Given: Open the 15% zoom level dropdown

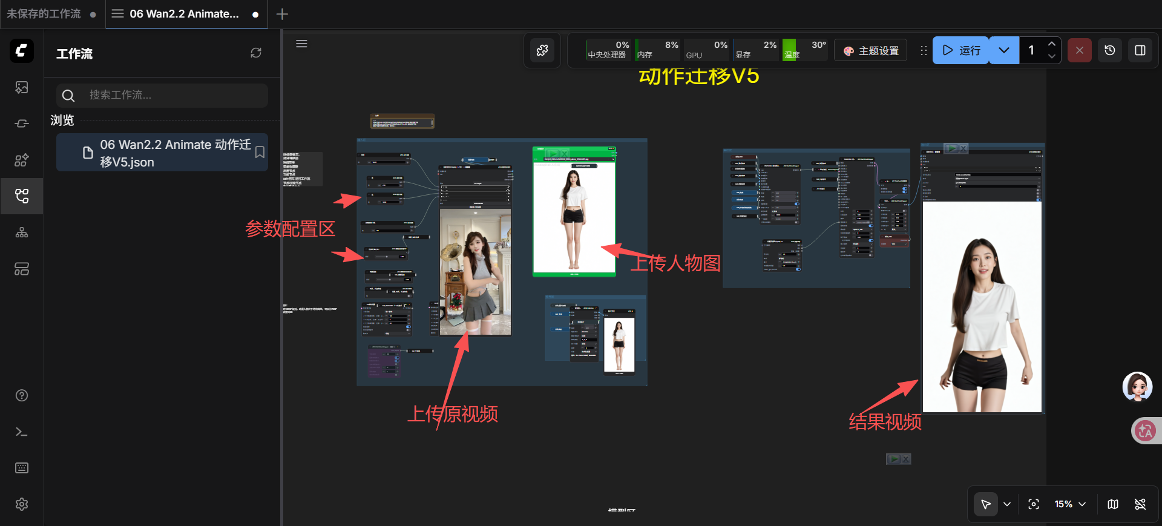Looking at the screenshot, I should click(x=1070, y=504).
